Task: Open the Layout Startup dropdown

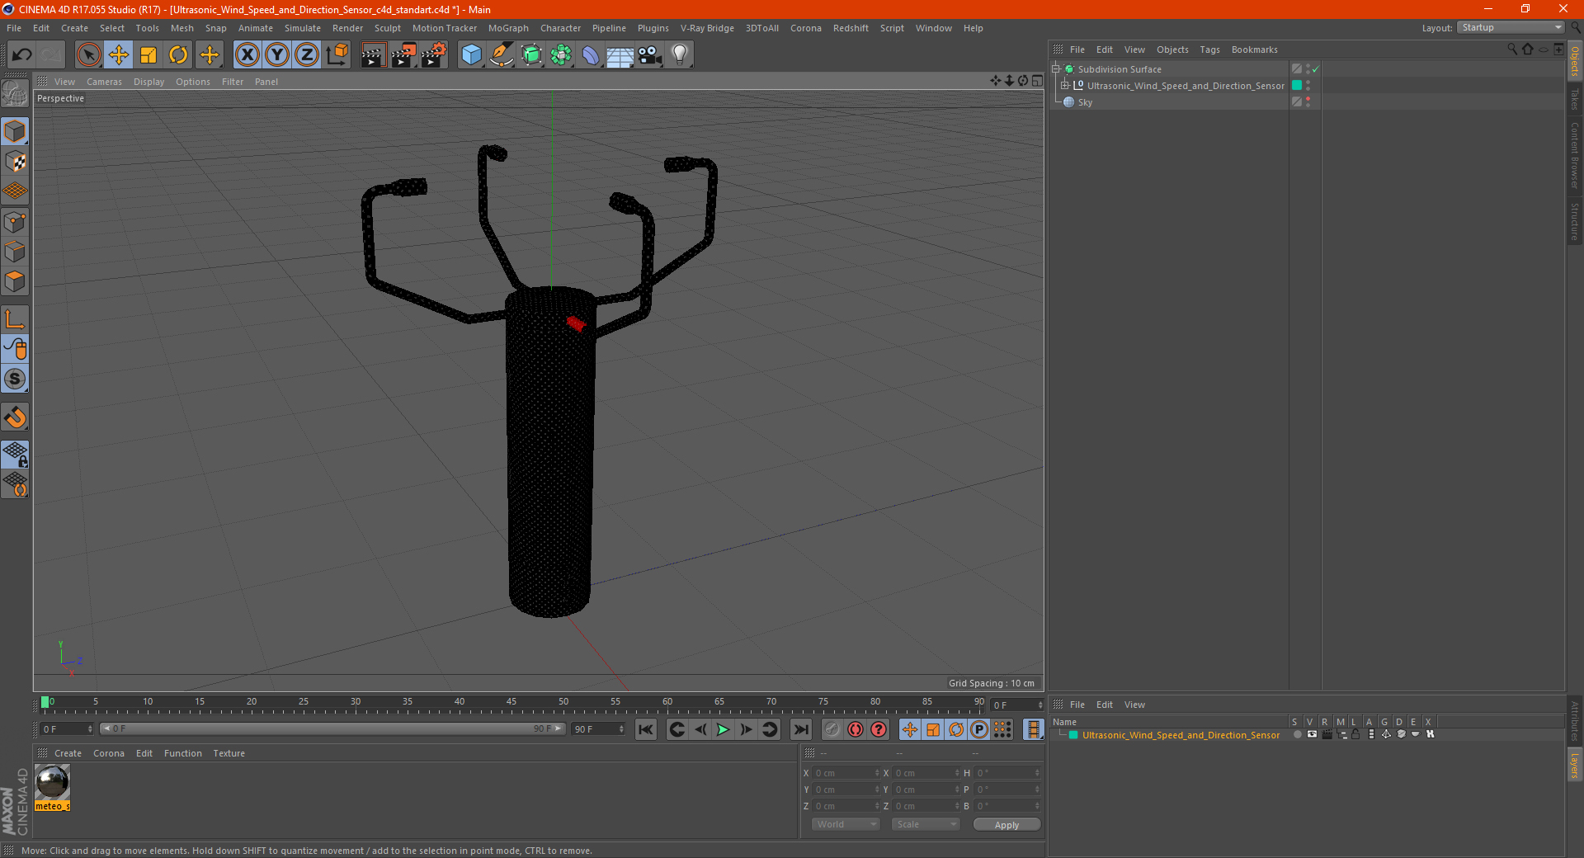Action: point(1511,27)
